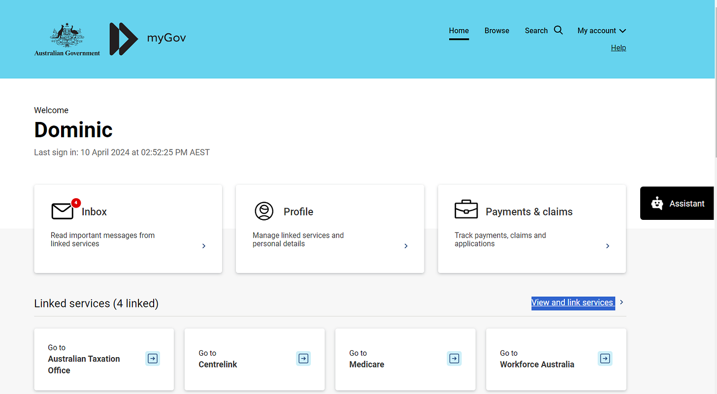
Task: Follow the View and link services link
Action: (x=573, y=303)
